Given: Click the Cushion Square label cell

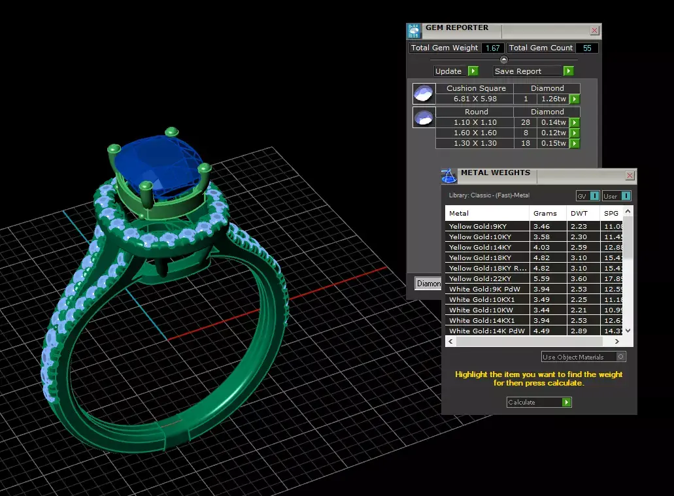Looking at the screenshot, I should point(476,88).
